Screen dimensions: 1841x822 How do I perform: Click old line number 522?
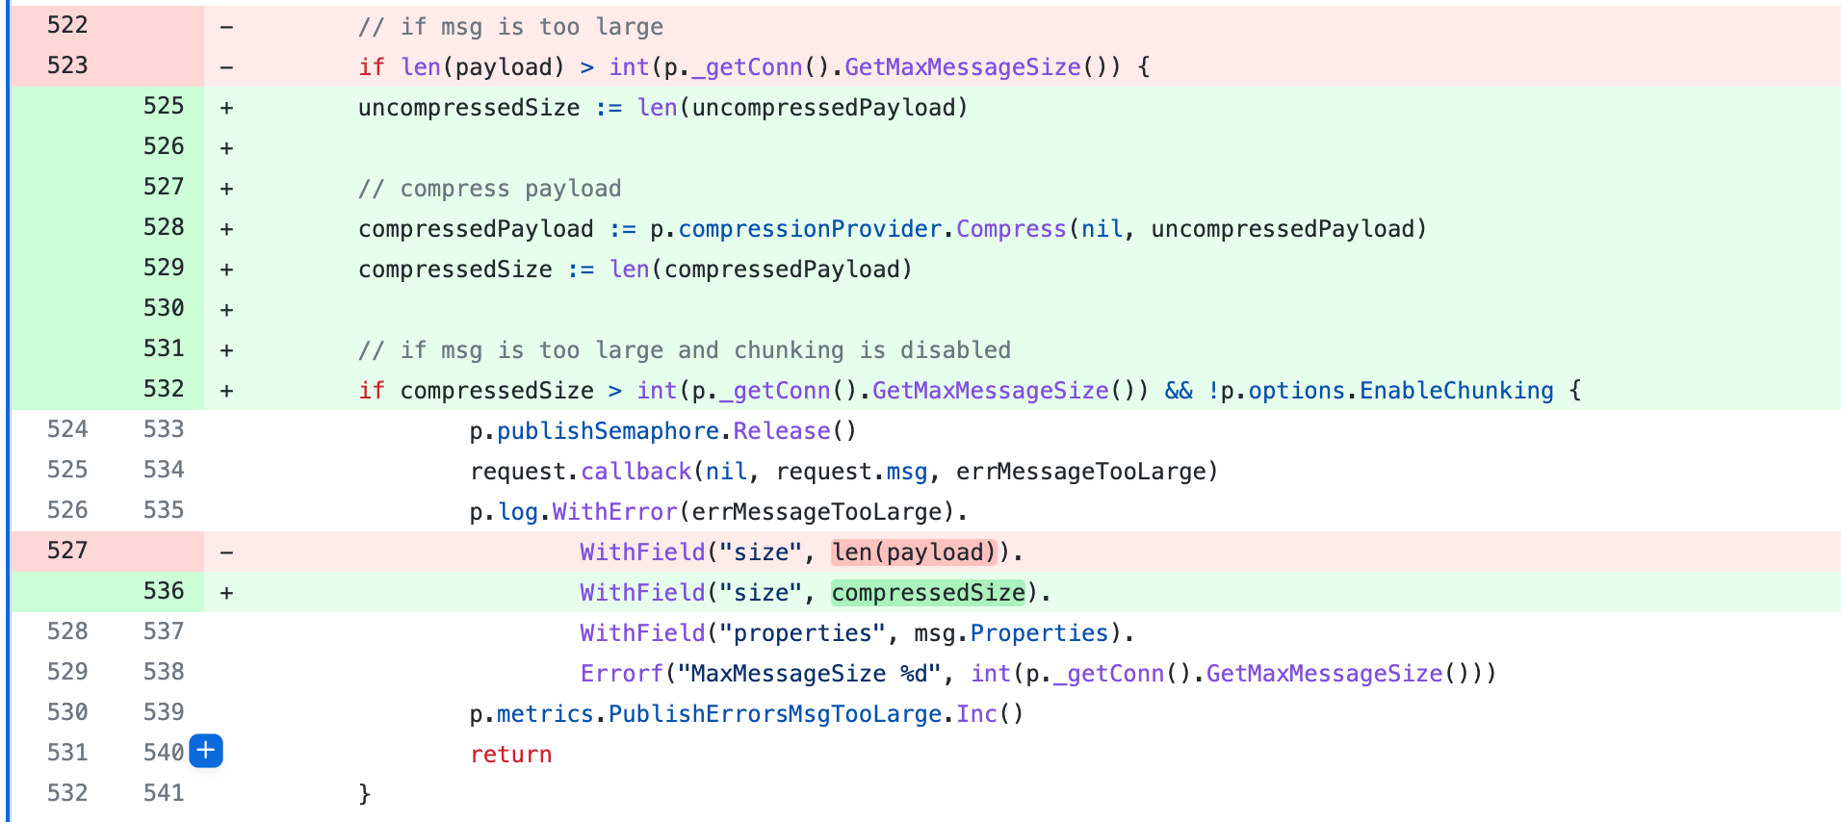click(67, 25)
